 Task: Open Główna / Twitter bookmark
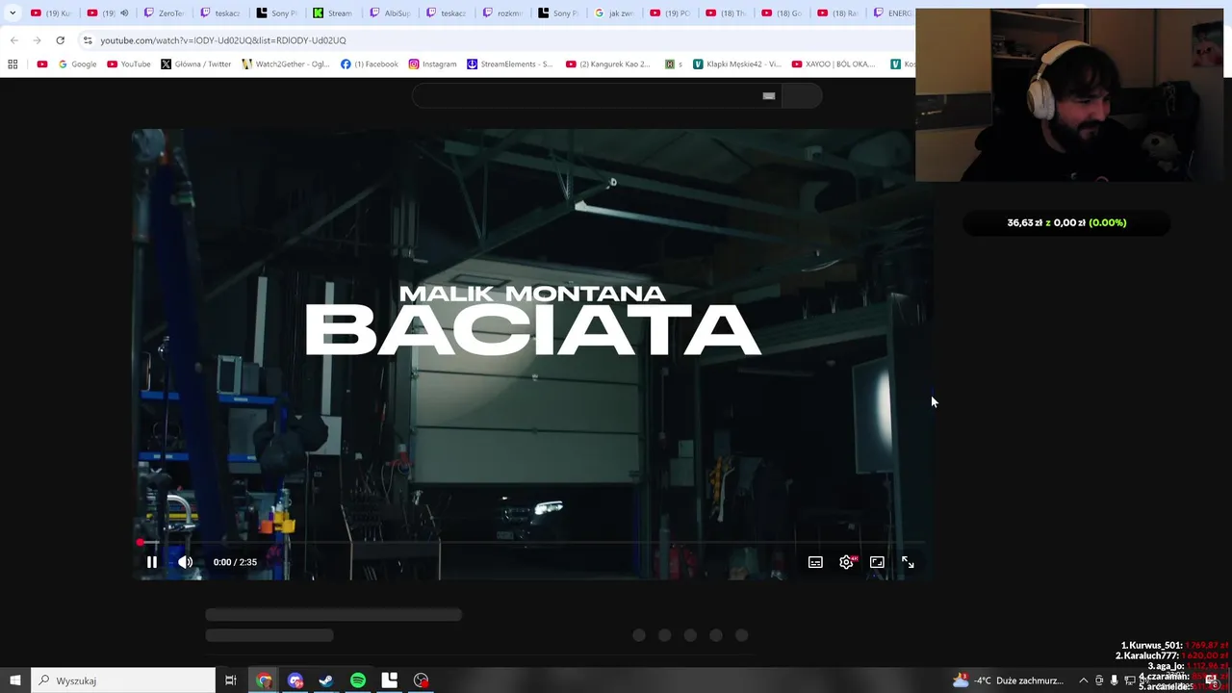click(x=196, y=64)
